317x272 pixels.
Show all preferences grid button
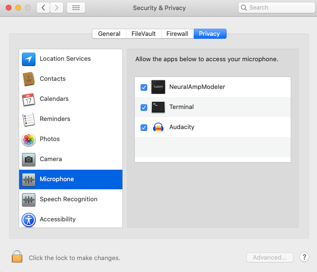click(76, 8)
